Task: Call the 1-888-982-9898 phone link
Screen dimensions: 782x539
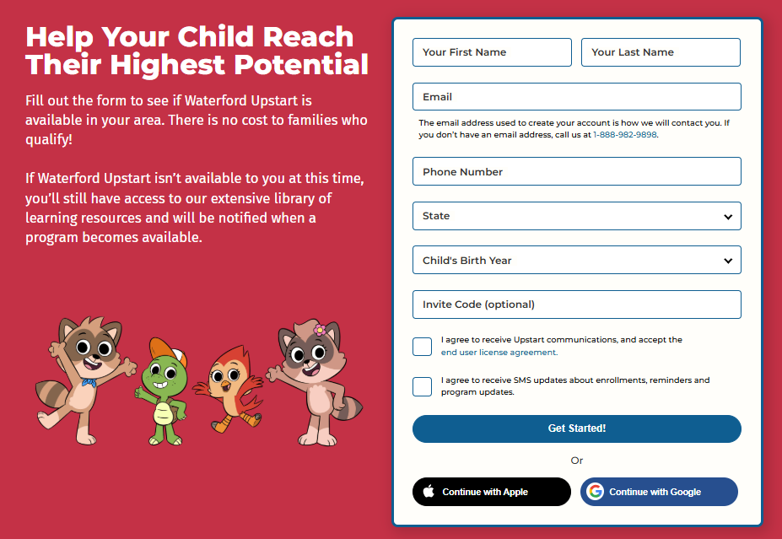Action: 624,135
